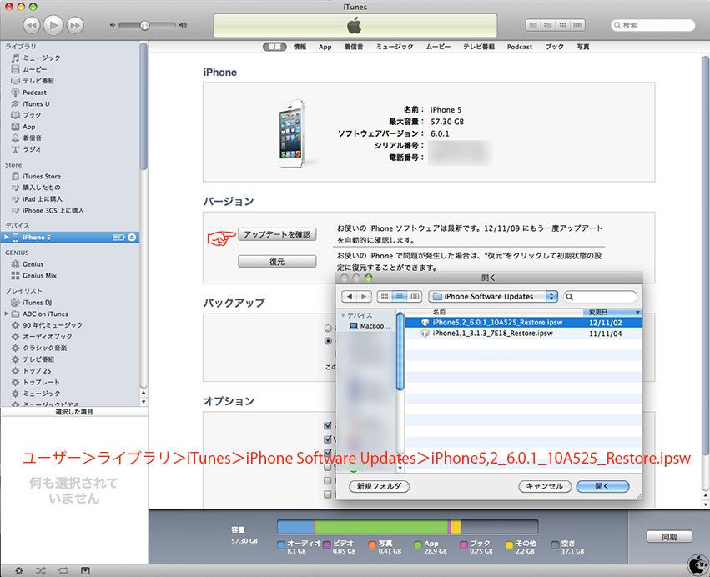Switch to App tab in device view
This screenshot has height=577, width=710.
325,47
